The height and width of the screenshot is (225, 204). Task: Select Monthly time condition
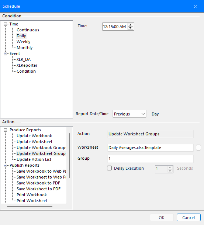point(25,48)
